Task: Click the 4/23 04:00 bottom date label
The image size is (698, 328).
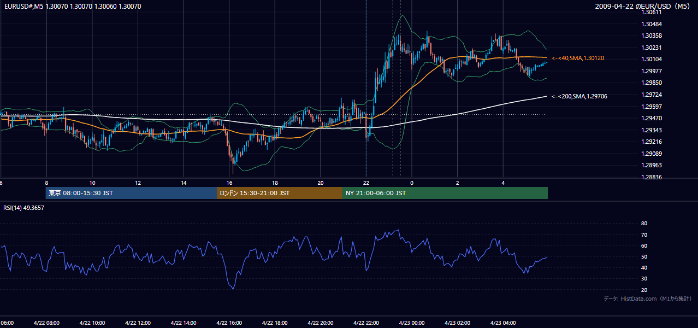Action: [x=503, y=323]
